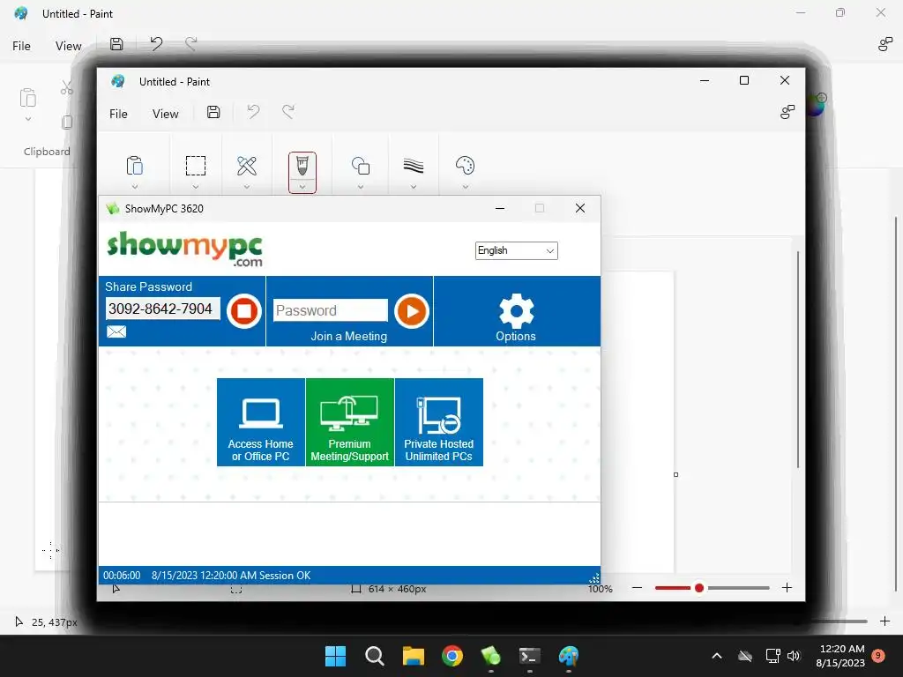
Task: Click Redo arrow in outer Paint window
Action: click(191, 44)
